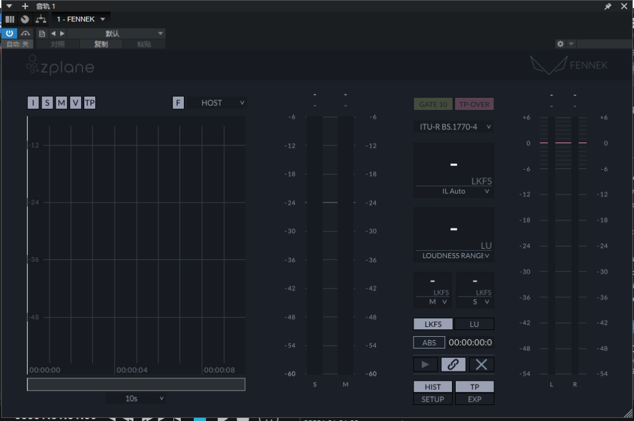This screenshot has width=634, height=421.
Task: Click the EXP export button
Action: [x=474, y=399]
